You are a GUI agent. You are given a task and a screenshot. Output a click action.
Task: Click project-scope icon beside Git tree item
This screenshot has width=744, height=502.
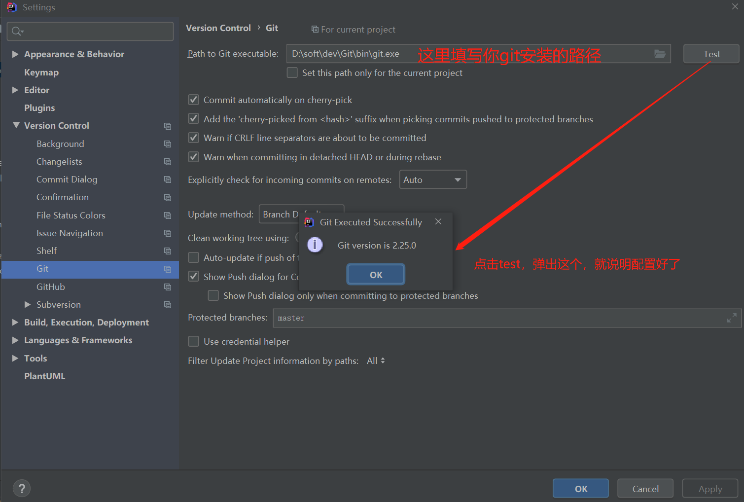(167, 270)
